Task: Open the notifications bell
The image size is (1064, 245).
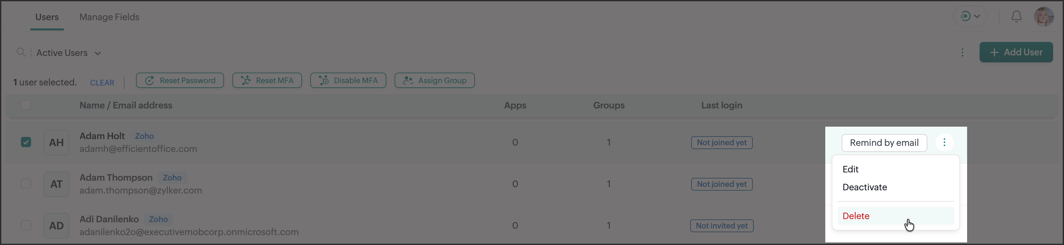Action: coord(1016,16)
